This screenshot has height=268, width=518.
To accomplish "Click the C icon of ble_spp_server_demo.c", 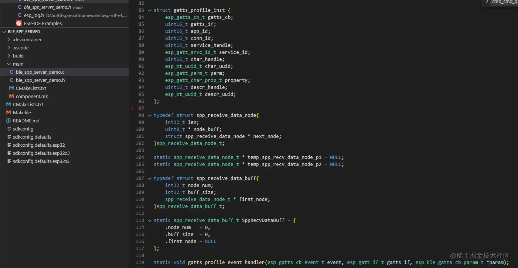I will (11, 72).
